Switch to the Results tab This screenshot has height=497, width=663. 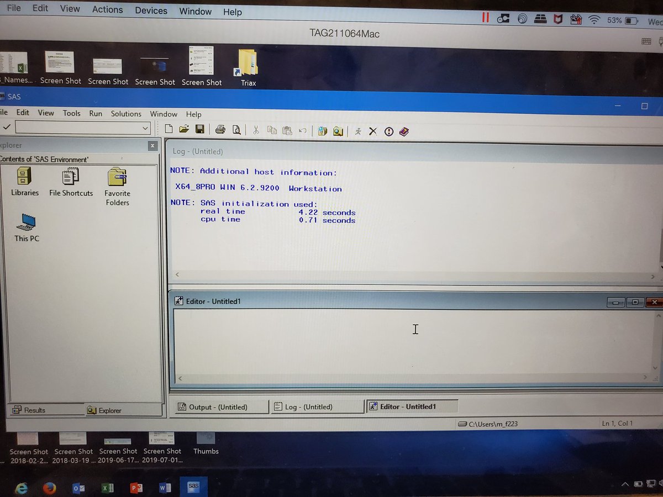coord(46,410)
